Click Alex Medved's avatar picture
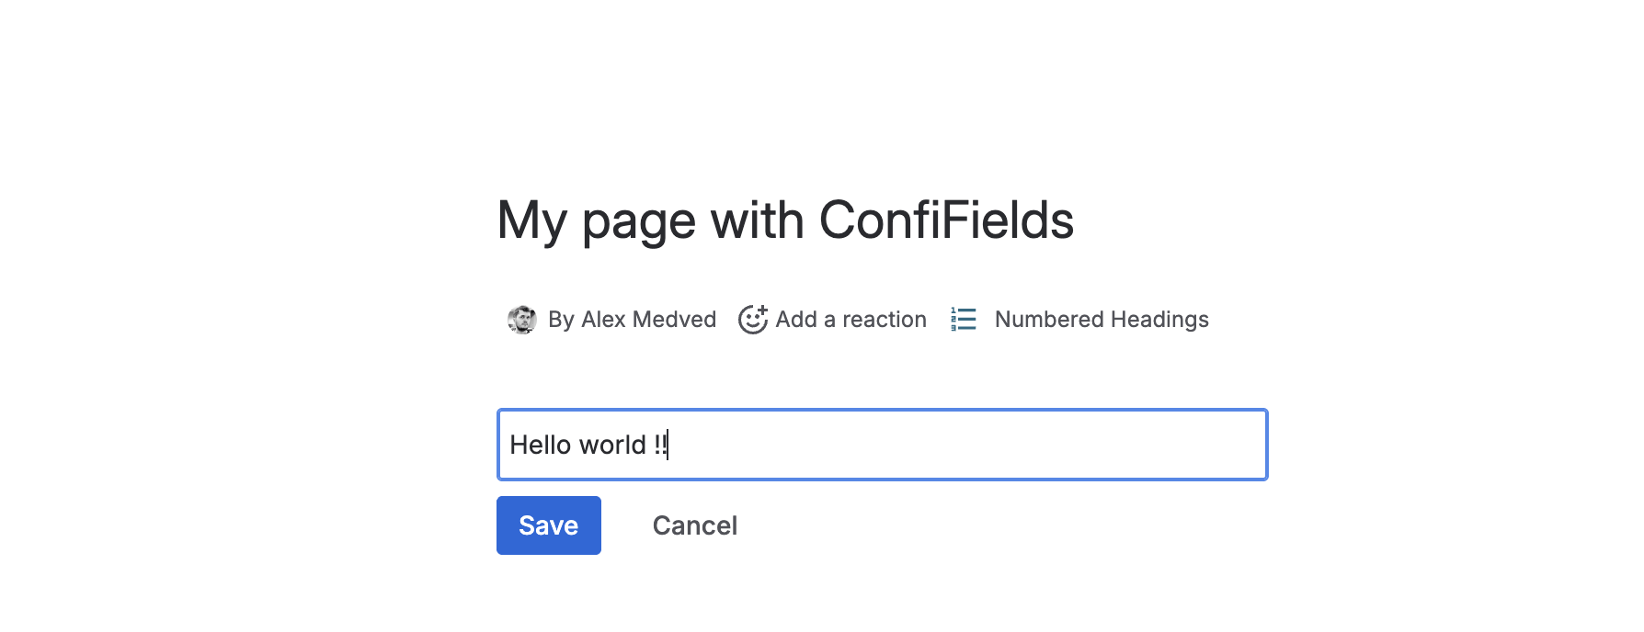 click(521, 320)
